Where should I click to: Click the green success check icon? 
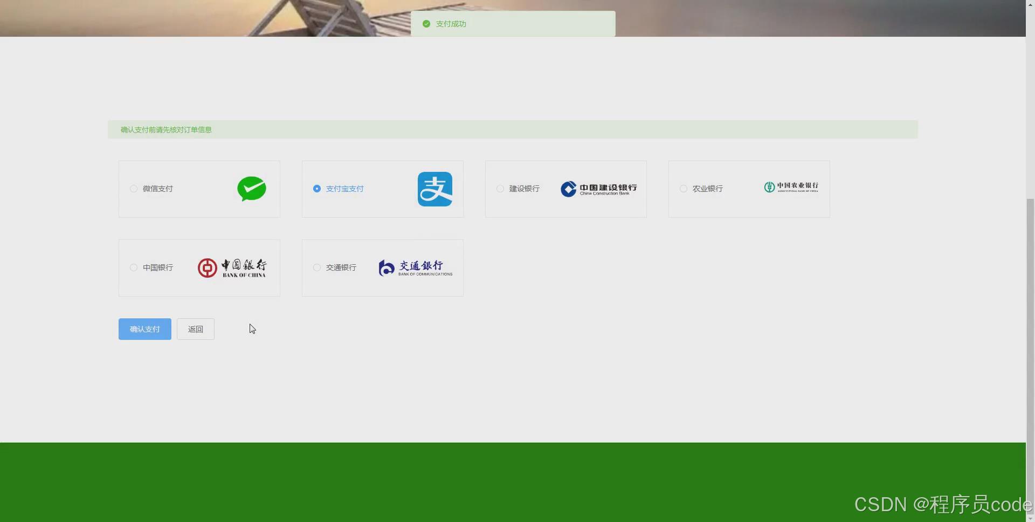tap(426, 24)
